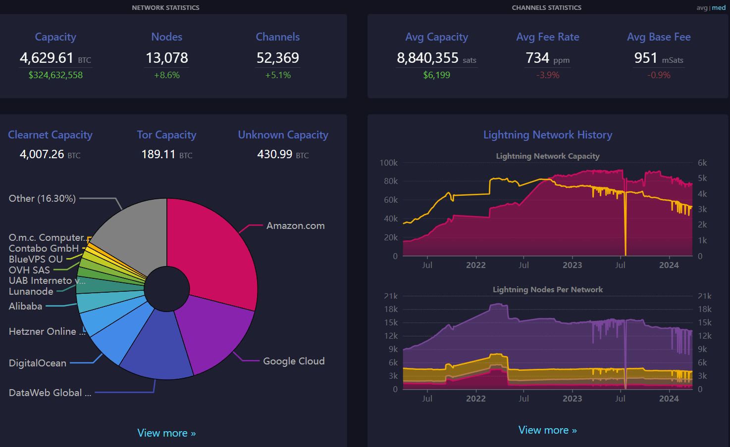Viewport: 730px width, 447px height.
Task: Open the Unknown Capacity heading
Action: click(283, 134)
